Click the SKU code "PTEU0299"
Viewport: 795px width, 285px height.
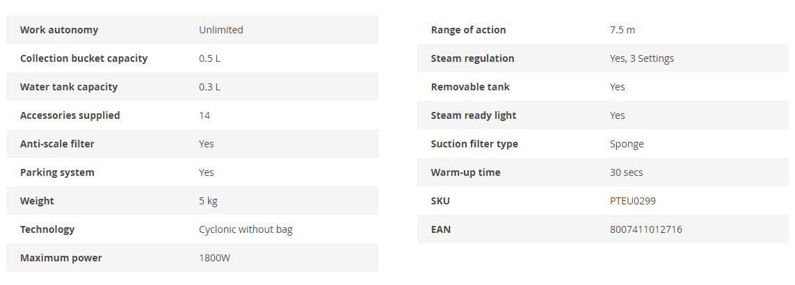point(632,201)
